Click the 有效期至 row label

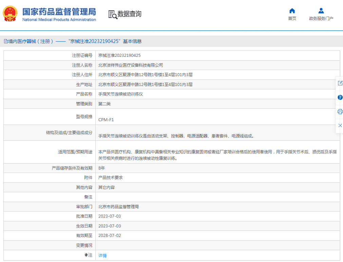tap(84, 236)
